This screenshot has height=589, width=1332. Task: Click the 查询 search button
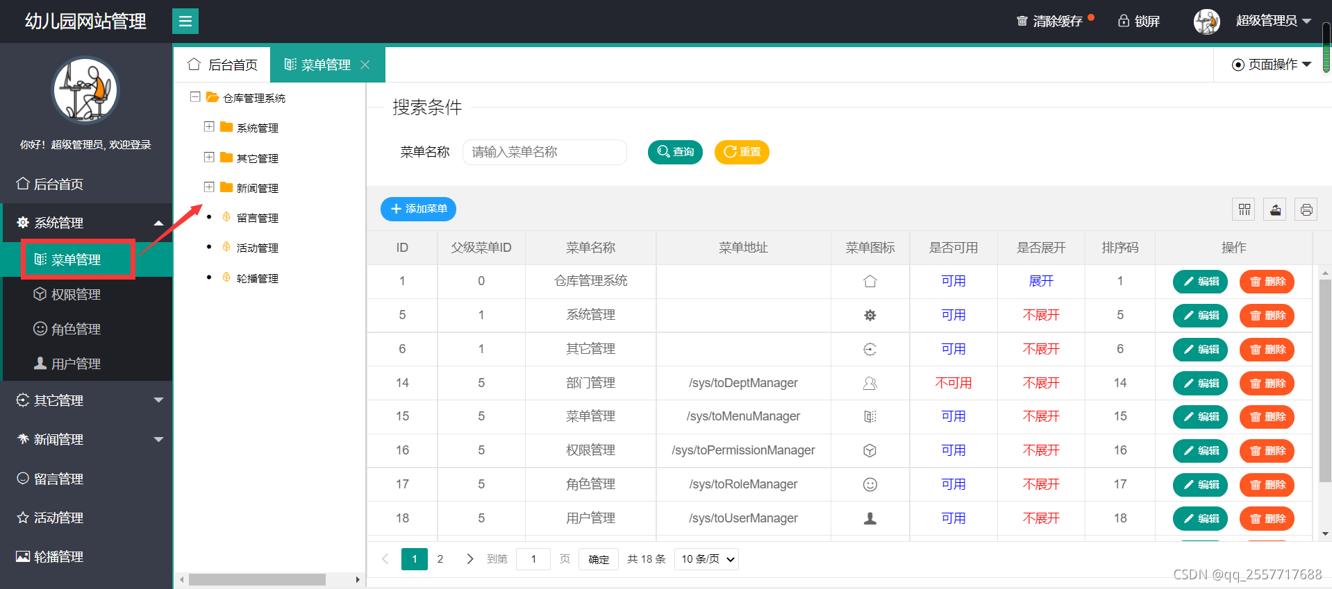(675, 152)
